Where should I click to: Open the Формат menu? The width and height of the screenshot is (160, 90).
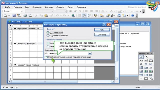[x=49, y=7]
